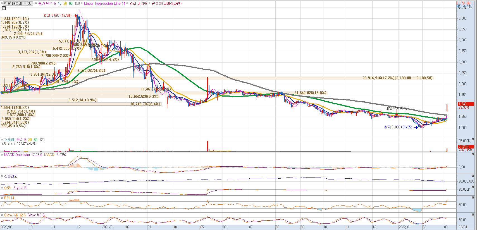
Task: Click the 777,451(0.5%) volume profile label
Action: point(13,126)
